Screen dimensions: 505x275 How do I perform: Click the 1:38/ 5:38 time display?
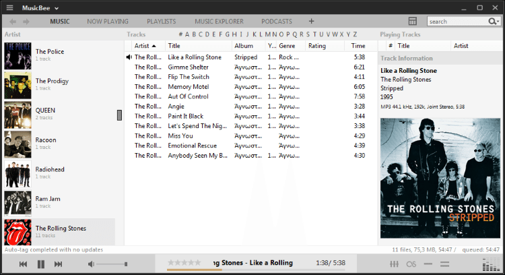click(331, 263)
